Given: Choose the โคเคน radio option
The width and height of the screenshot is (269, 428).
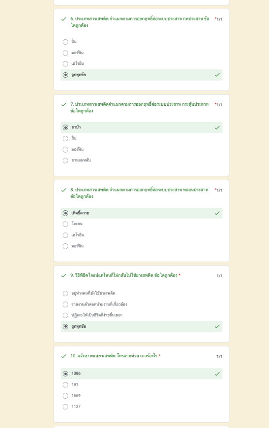Looking at the screenshot, I should point(65,224).
